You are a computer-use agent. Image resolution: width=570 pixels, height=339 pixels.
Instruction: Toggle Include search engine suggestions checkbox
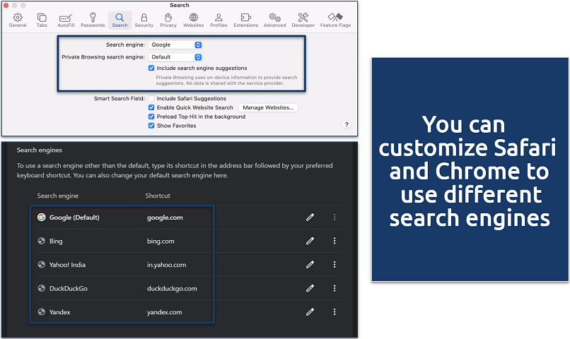click(x=151, y=68)
